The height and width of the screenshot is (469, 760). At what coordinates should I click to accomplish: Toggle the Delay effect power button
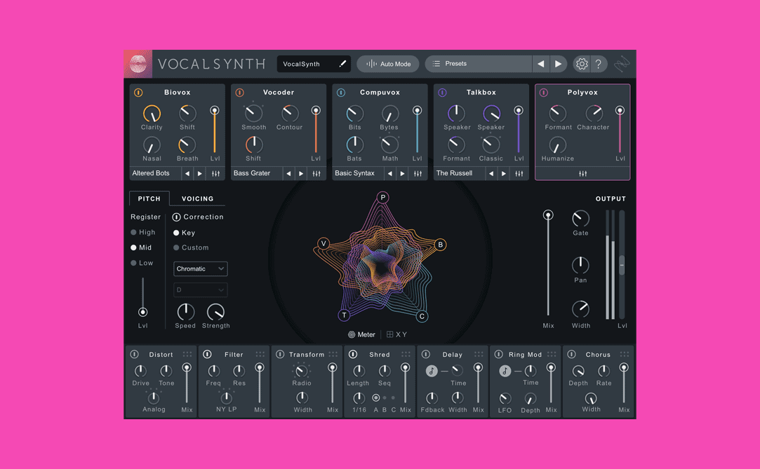425,354
